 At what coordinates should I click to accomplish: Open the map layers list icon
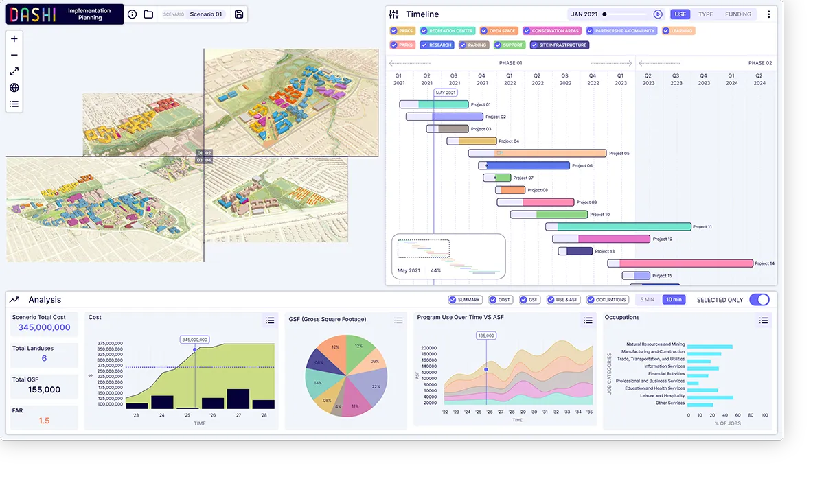click(x=14, y=104)
